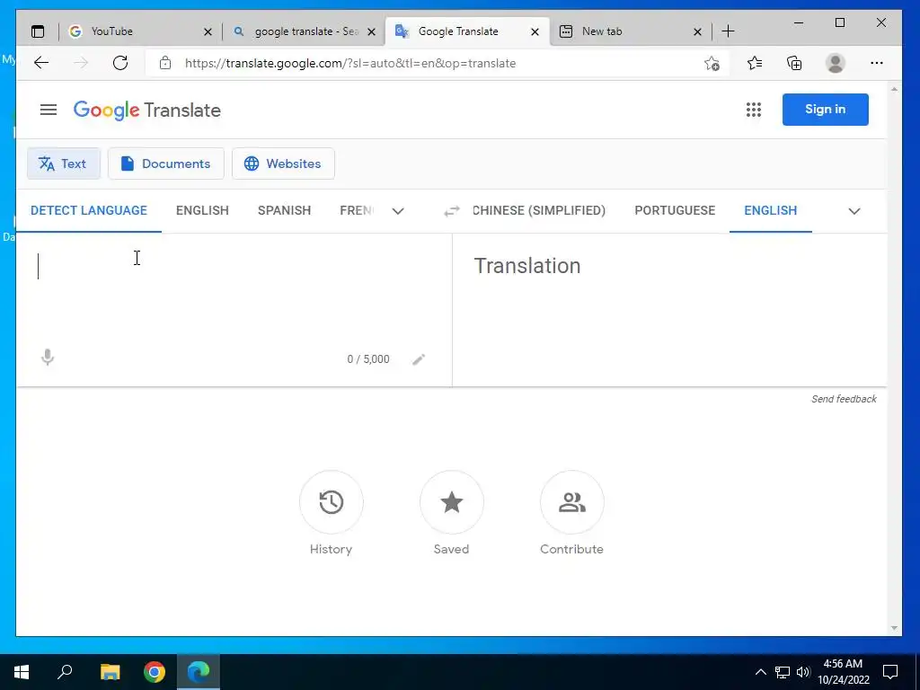Select Detect Language as source
920x690 pixels.
coord(89,210)
